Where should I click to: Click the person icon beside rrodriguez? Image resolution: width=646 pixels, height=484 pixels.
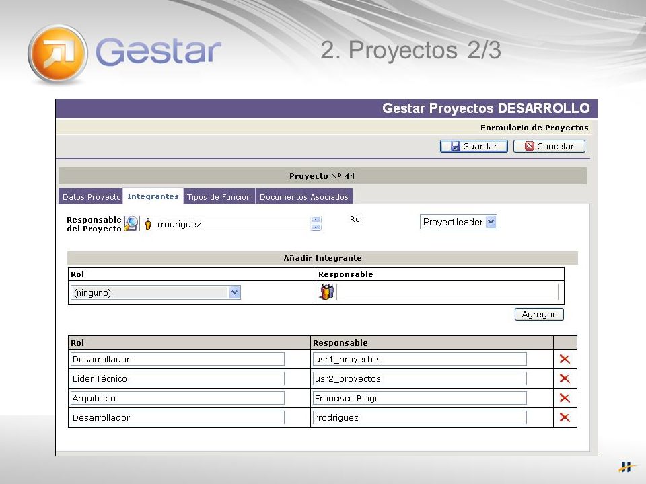pos(148,224)
